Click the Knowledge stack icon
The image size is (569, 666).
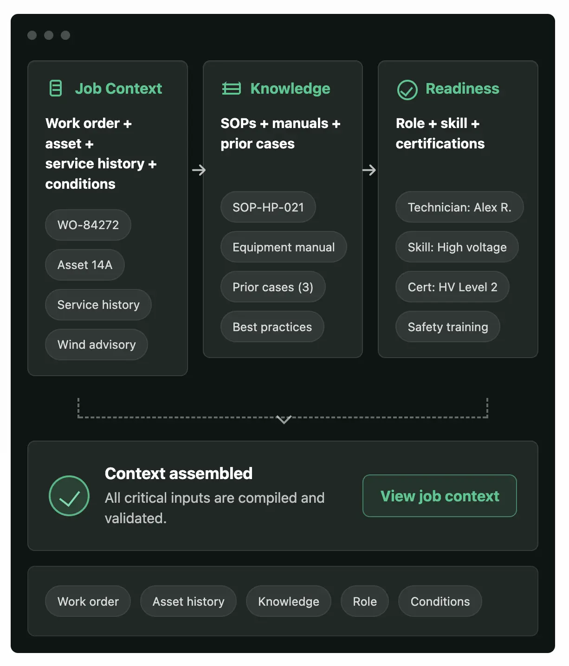click(231, 88)
